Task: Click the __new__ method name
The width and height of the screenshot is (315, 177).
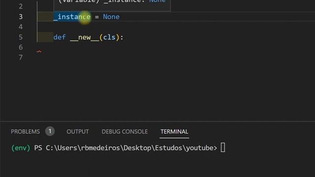Action: click(x=84, y=37)
